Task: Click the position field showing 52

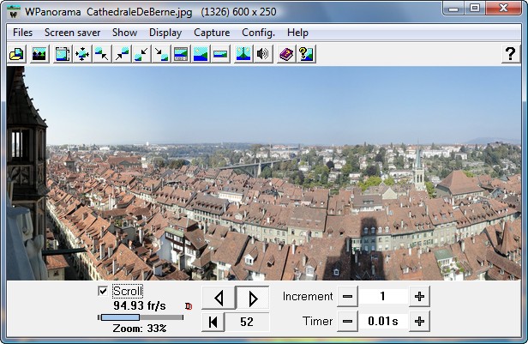Action: coord(247,322)
